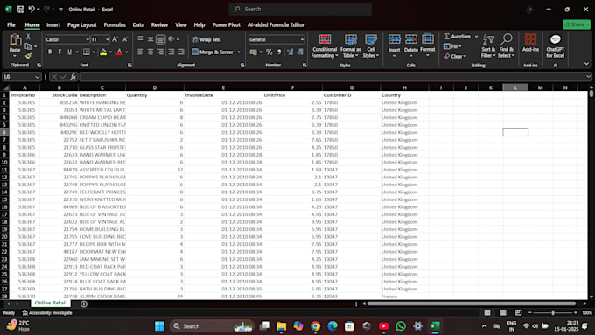Open fill color yellow swatch
The width and height of the screenshot is (595, 335).
103,52
